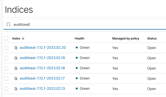Click Green health text in 2023.02.19 row
166x97 pixels.
[x=85, y=58]
